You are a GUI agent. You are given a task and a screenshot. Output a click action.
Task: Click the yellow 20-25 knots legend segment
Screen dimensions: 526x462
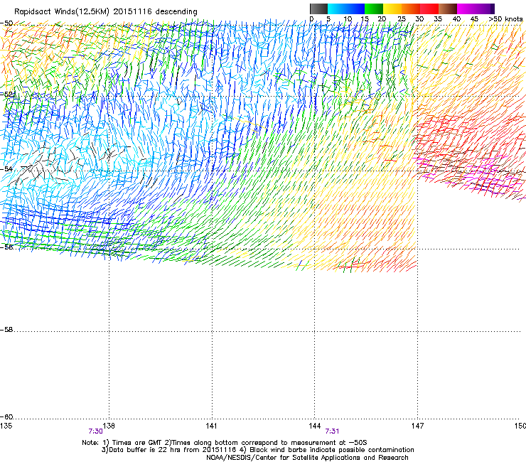click(392, 9)
